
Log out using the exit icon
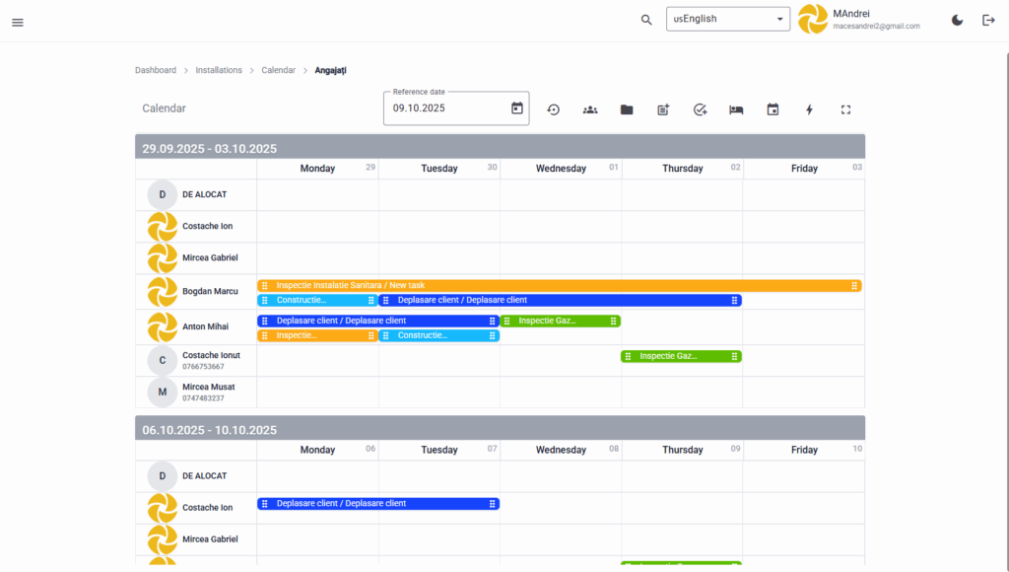click(988, 20)
